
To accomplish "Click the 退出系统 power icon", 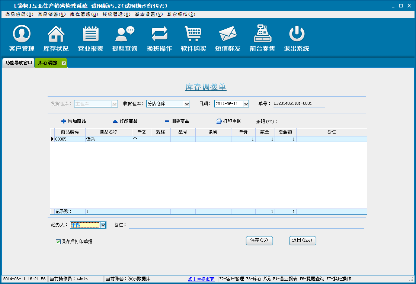I will tap(297, 34).
